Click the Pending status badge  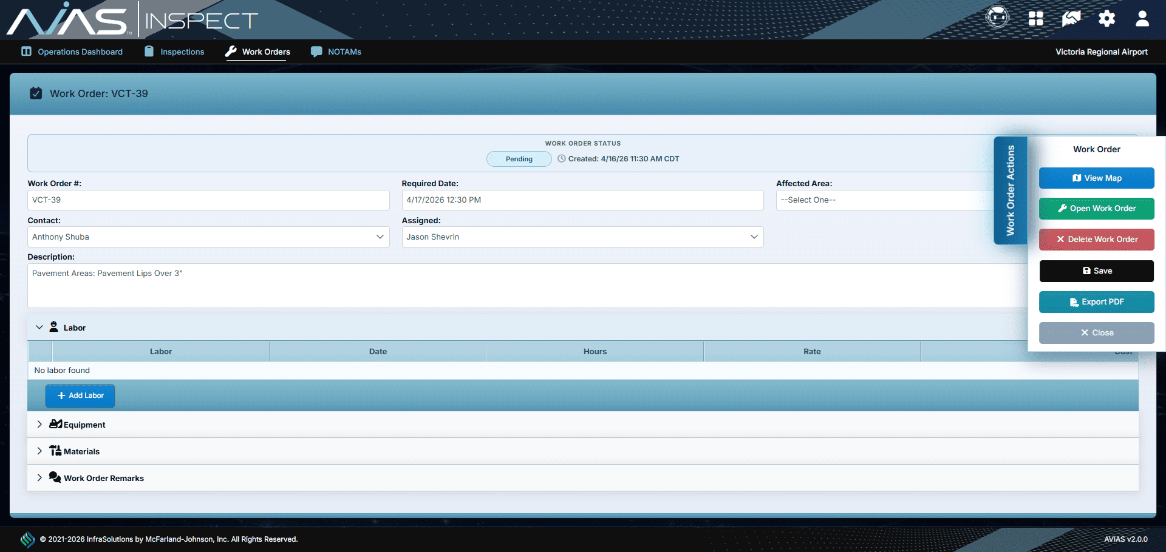click(x=519, y=159)
